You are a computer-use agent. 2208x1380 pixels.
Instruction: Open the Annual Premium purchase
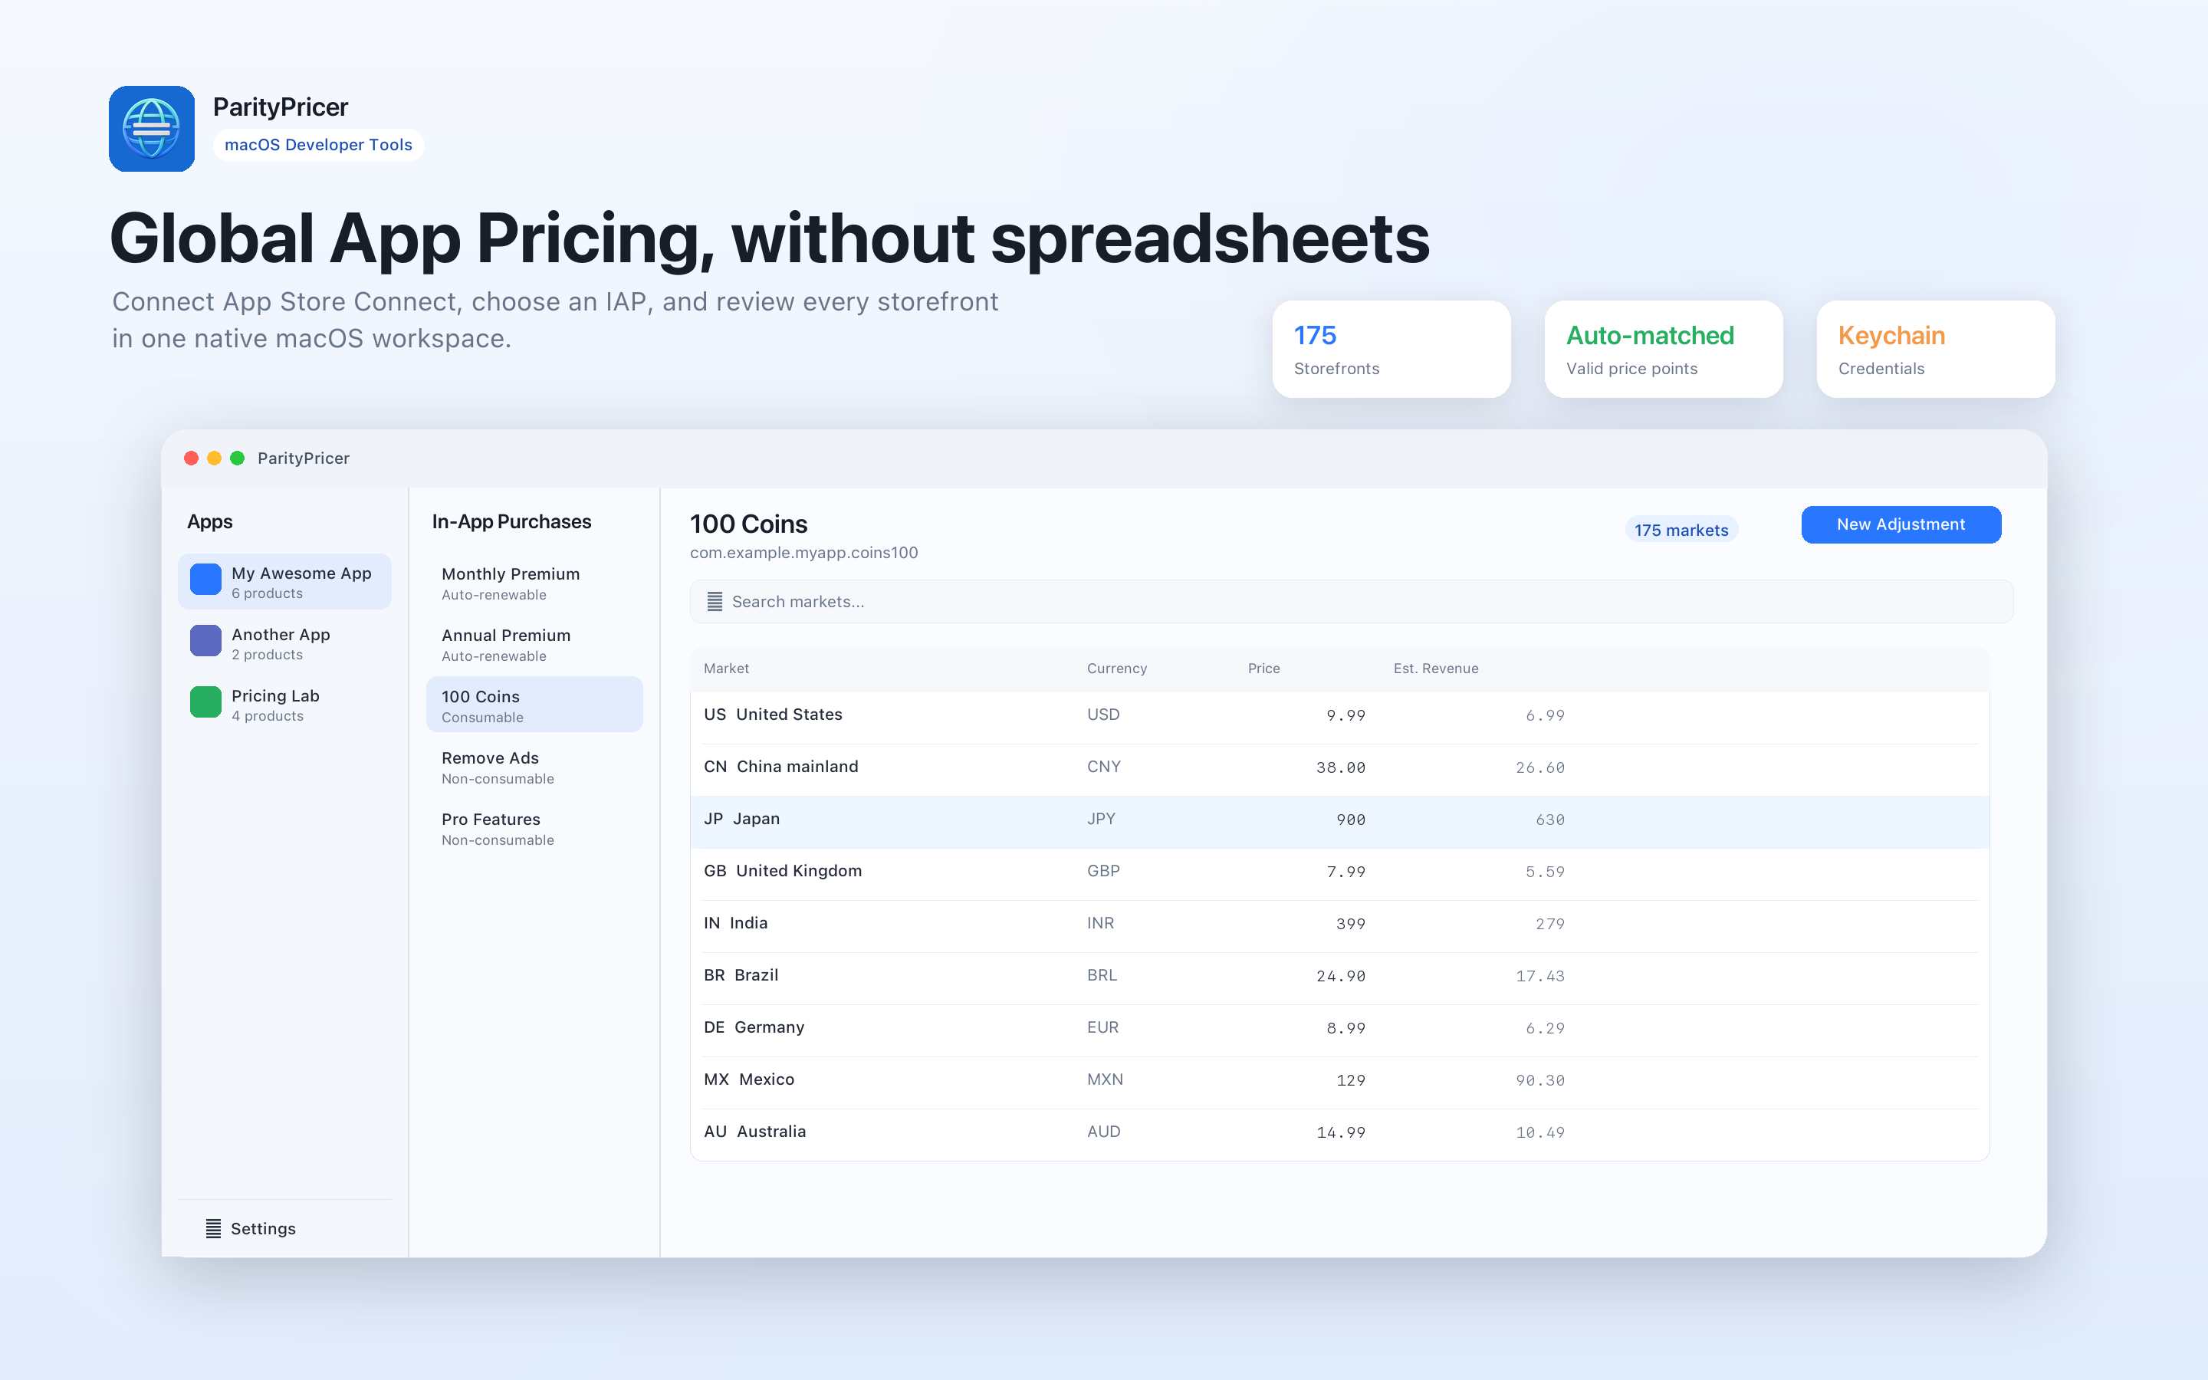[x=534, y=643]
